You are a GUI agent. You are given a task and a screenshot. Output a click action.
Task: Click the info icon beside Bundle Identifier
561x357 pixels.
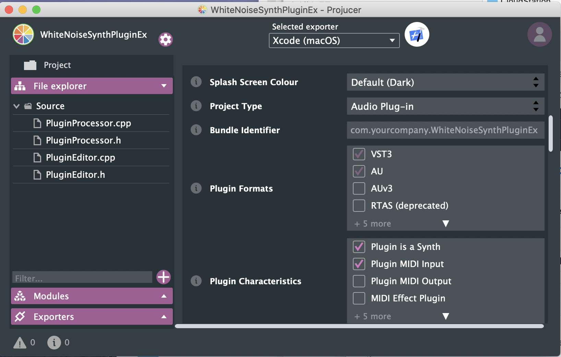tap(196, 130)
